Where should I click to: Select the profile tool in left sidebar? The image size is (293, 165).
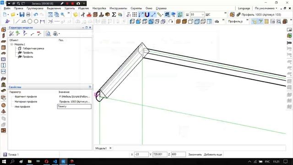coord(3,78)
